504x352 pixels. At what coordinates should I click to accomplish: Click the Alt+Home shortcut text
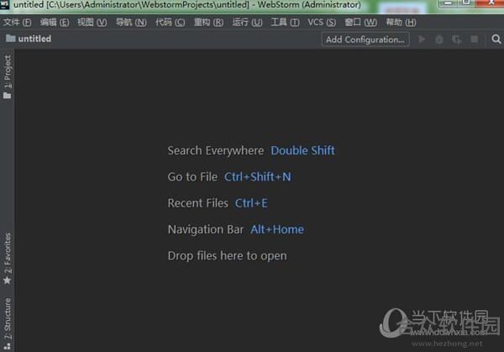click(277, 229)
